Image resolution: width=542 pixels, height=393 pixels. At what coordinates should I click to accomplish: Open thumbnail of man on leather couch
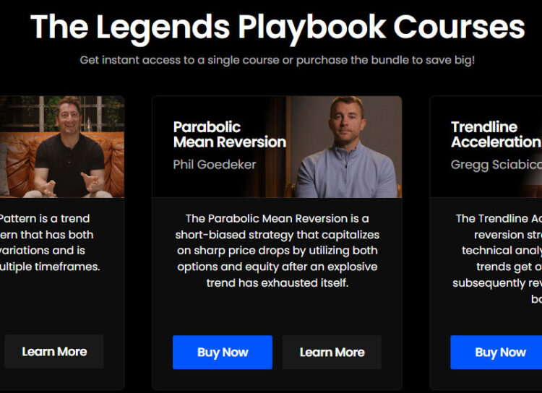(62, 147)
